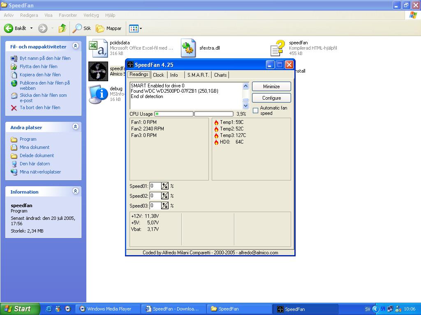
Task: Open the Redigera menu
Action: (29, 15)
